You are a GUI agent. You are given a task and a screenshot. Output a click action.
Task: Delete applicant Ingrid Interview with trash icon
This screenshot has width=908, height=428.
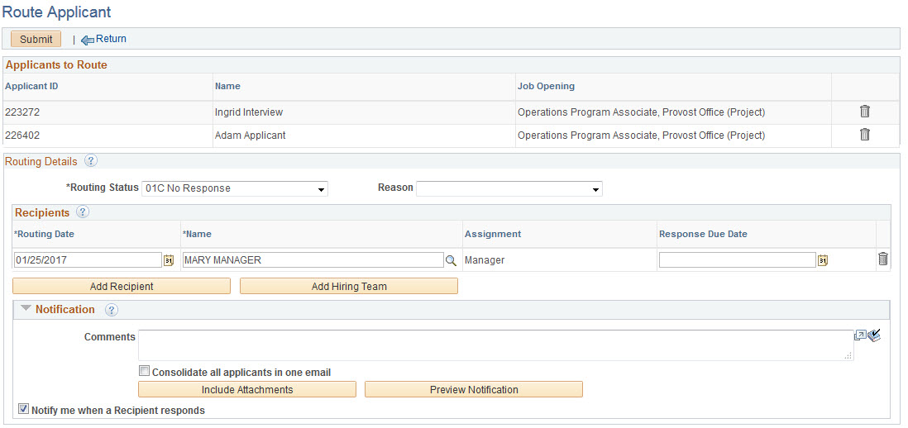click(864, 112)
